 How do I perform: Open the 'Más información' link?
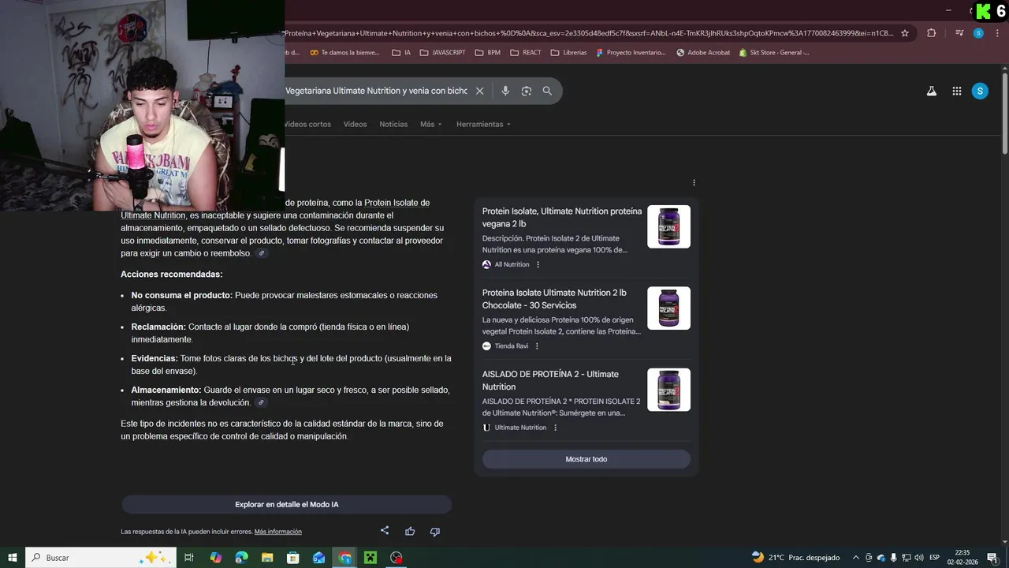[278, 532]
